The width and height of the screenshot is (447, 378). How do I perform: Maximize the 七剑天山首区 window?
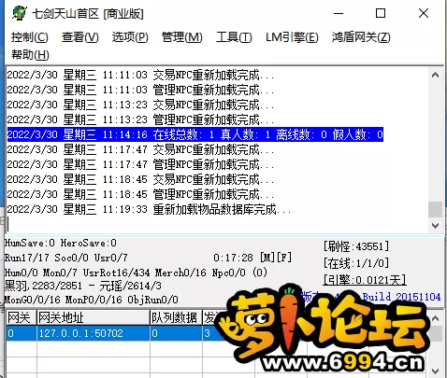pos(381,13)
